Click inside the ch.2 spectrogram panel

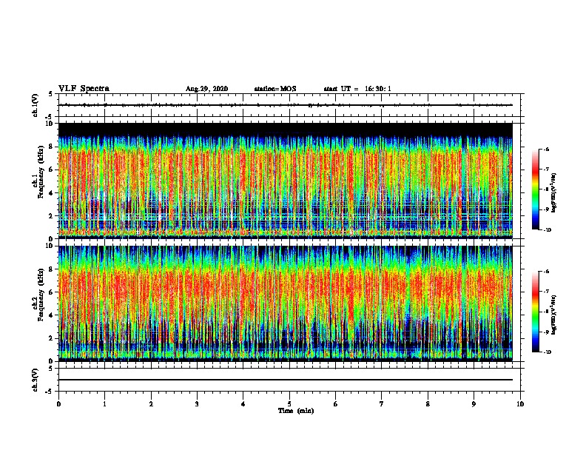[286, 303]
